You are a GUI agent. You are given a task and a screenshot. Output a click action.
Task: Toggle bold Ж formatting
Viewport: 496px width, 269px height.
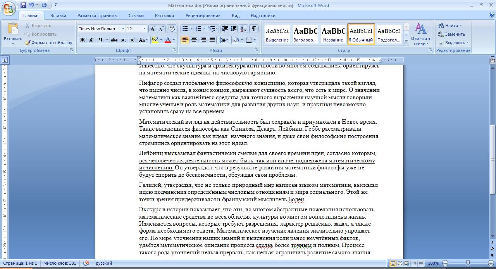[83, 40]
